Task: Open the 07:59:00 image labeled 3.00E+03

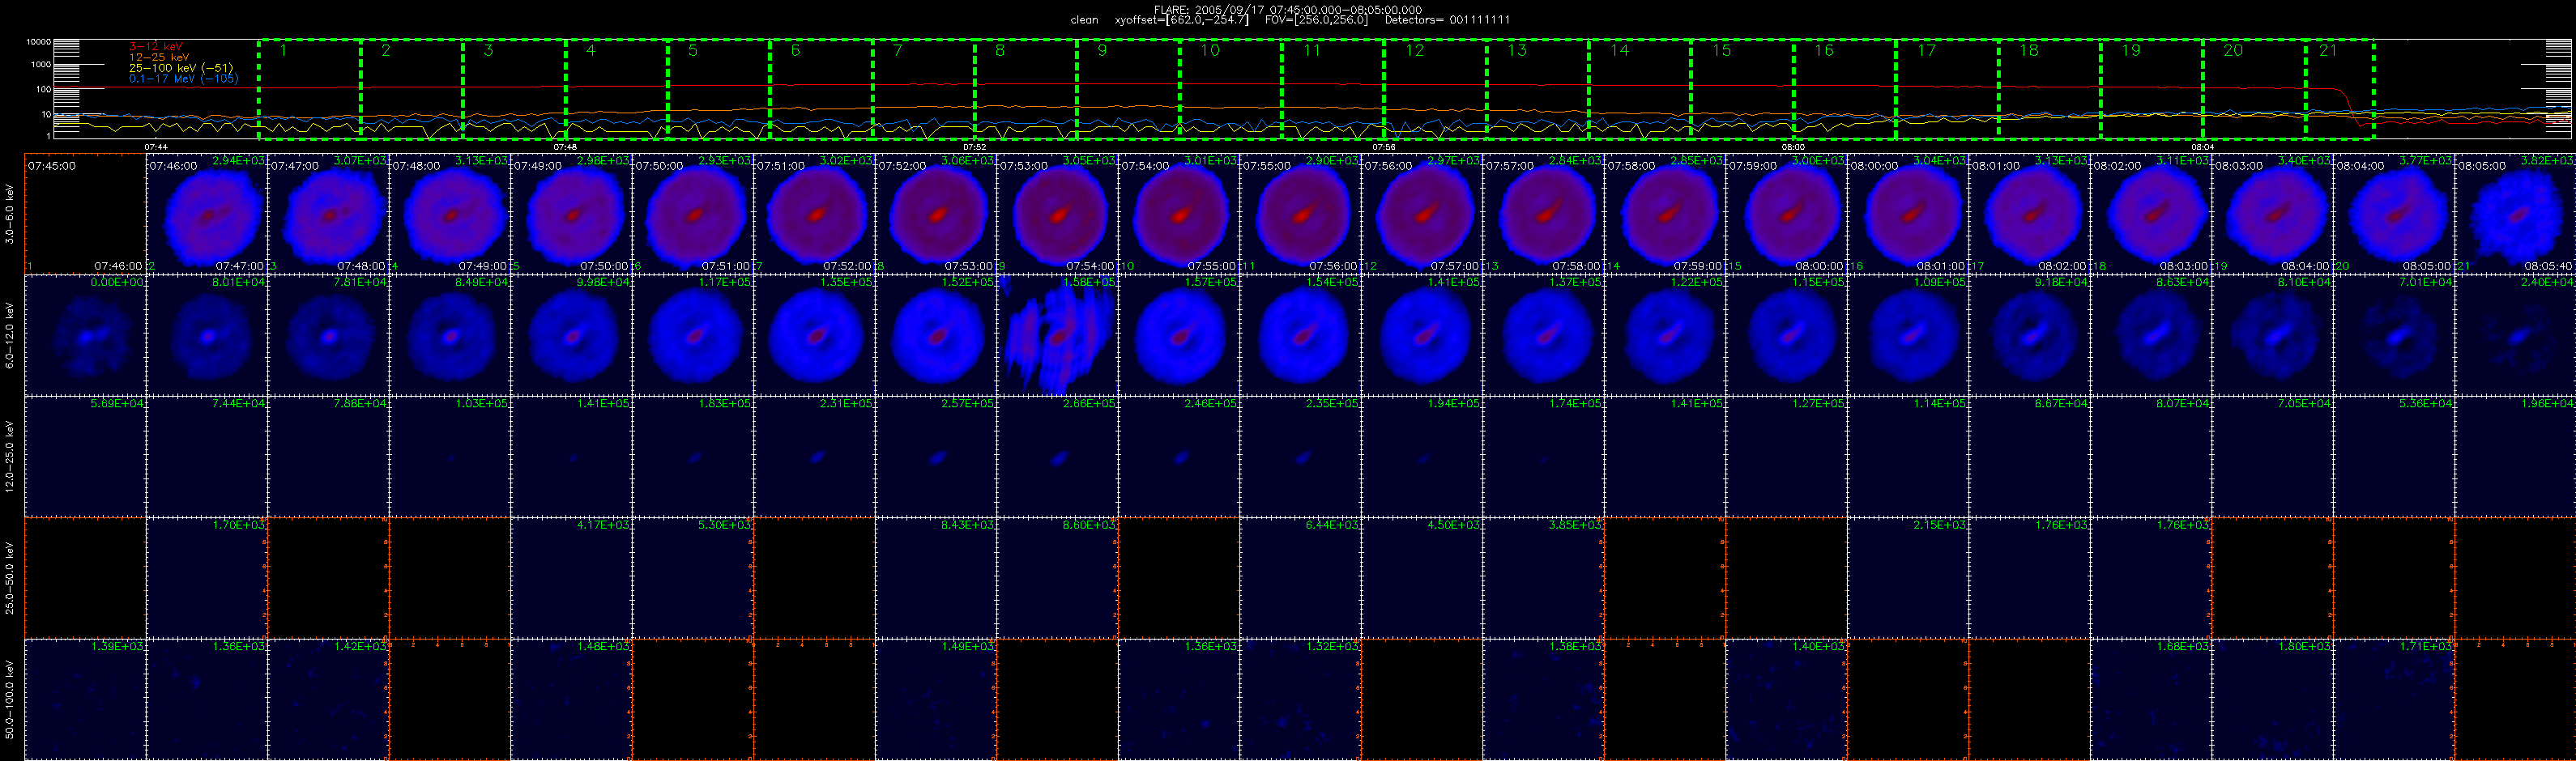Action: (x=1786, y=213)
